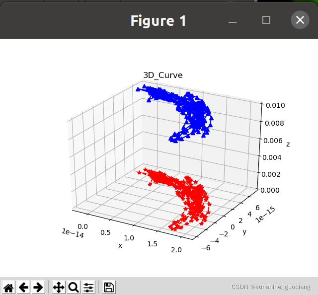Image resolution: width=318 pixels, height=295 pixels.
Task: Activate the Pan/Move axes tool
Action: click(59, 287)
